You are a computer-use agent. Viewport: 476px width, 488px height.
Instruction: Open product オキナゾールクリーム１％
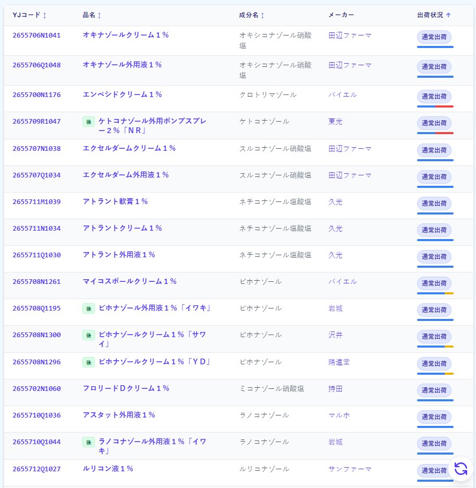pos(126,35)
